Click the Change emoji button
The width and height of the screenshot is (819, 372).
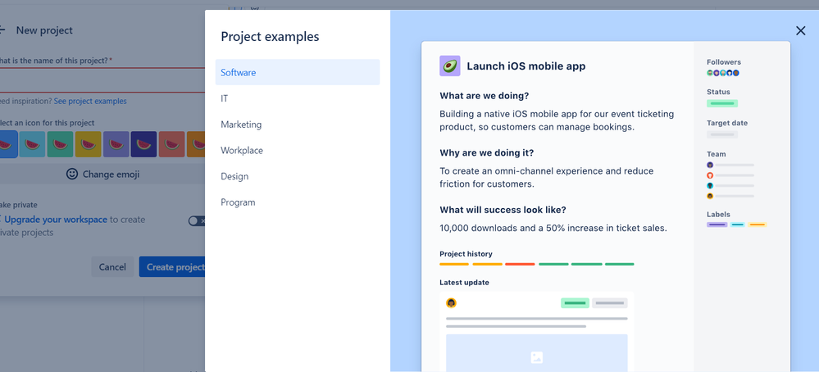102,175
